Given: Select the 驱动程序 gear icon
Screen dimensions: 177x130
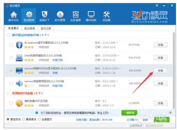Looking at the screenshot, I should [x=29, y=16].
